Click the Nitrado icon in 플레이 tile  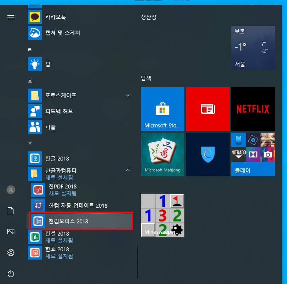click(x=238, y=154)
